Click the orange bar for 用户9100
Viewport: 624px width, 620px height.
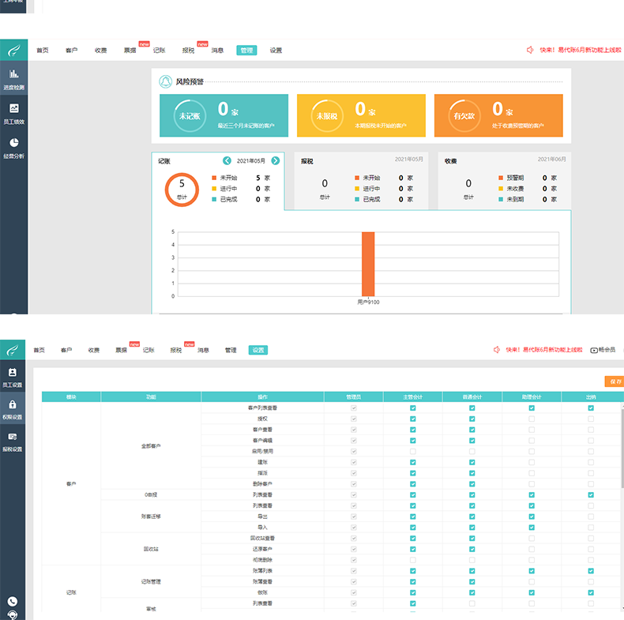pyautogui.click(x=368, y=264)
